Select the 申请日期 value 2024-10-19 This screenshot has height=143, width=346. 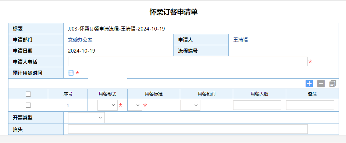pos(81,51)
